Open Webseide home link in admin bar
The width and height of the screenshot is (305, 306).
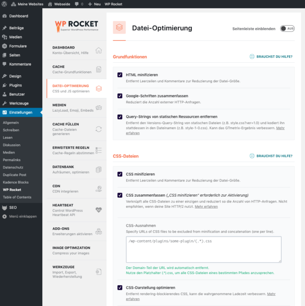pyautogui.click(x=59, y=4)
